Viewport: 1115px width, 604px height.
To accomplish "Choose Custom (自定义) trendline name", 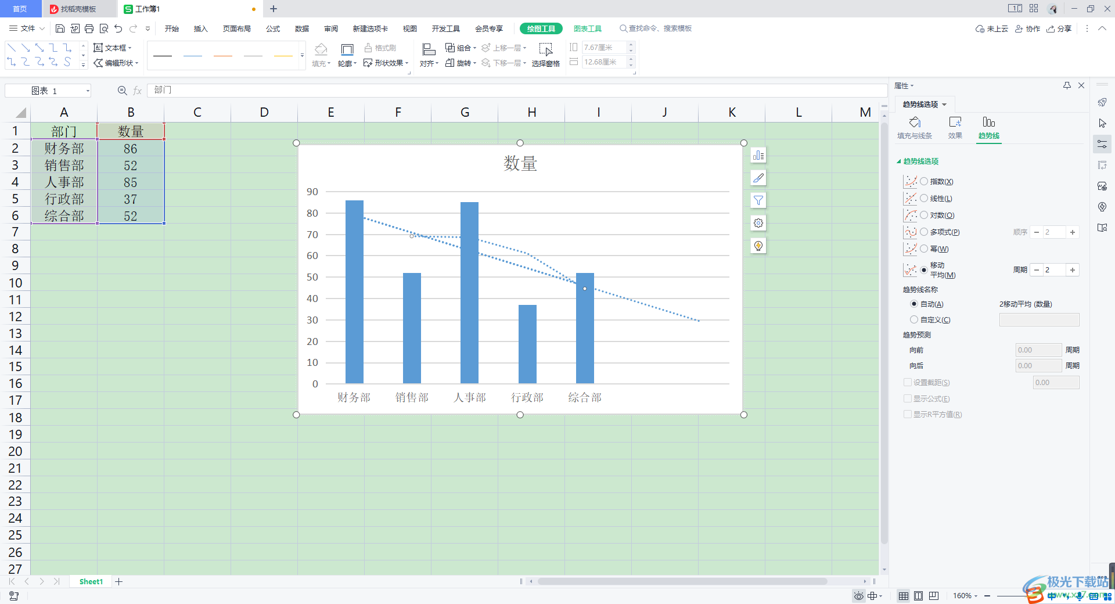I will tap(914, 320).
